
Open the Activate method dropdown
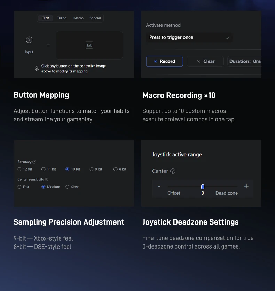point(189,38)
